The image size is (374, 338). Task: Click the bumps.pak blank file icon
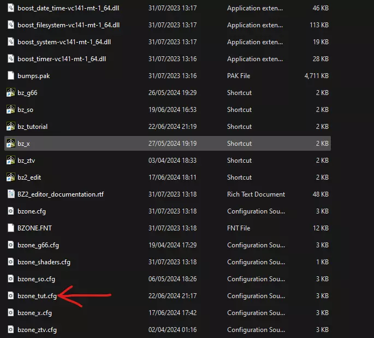pyautogui.click(x=11, y=75)
